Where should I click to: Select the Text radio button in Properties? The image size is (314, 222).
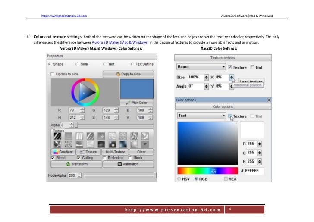tap(104, 64)
